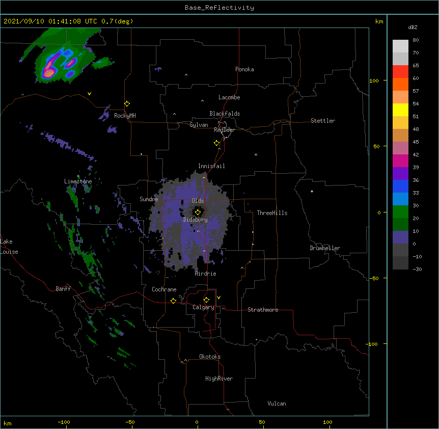Screen dimensions: 439x429
Task: Click the RedDeer city label
Action: tap(224, 130)
